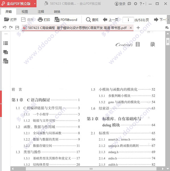Click the 登录 login icon

click(120, 4)
